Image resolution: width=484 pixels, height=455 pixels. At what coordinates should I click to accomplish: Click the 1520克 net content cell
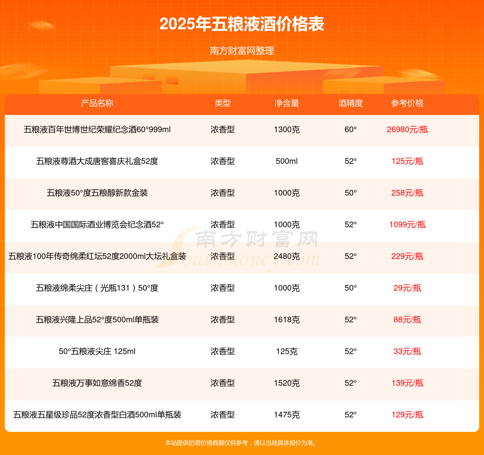click(287, 383)
